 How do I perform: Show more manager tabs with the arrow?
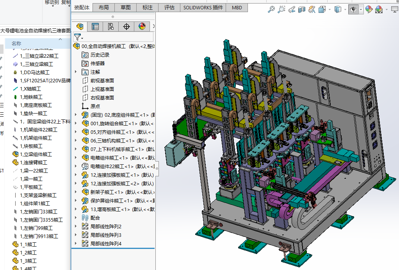153,26
